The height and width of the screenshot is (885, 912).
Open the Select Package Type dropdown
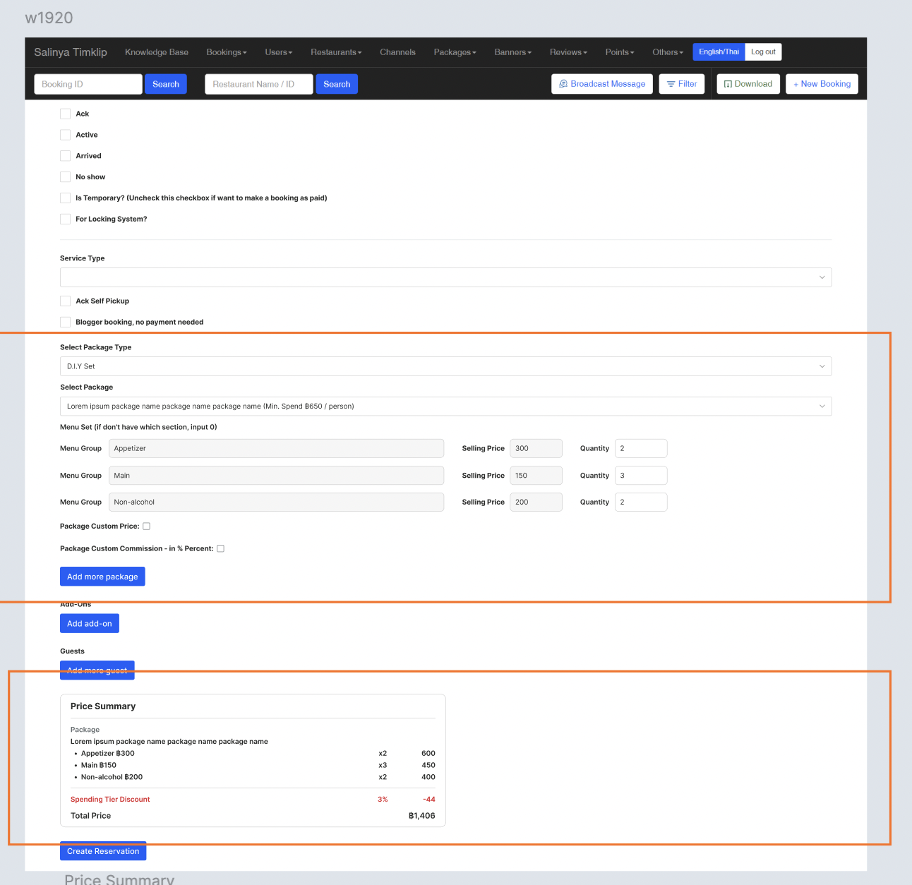click(445, 366)
